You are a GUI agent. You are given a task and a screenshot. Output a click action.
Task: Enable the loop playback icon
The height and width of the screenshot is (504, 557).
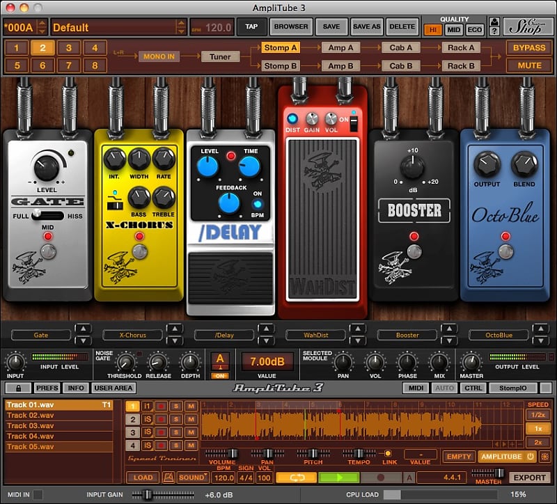coord(297,478)
